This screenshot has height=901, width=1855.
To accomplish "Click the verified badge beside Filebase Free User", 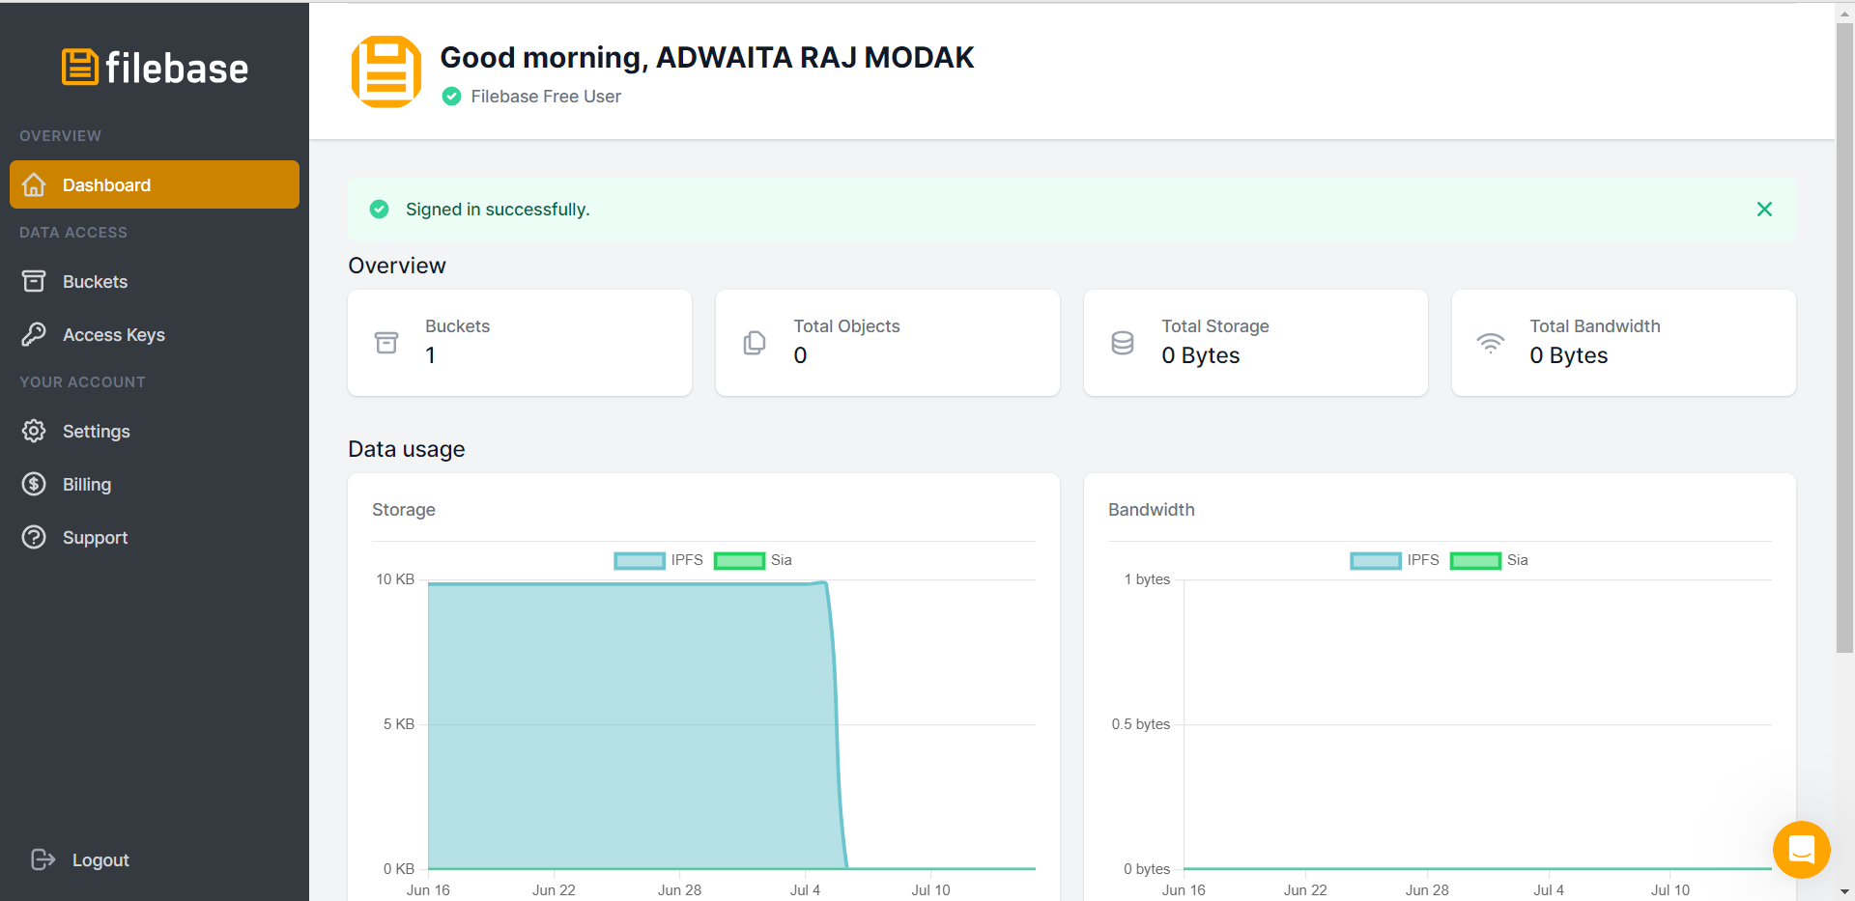I will point(451,96).
